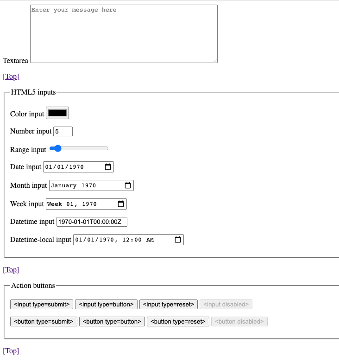
Task: Click the Range input slider thumb
Action: [57, 148]
